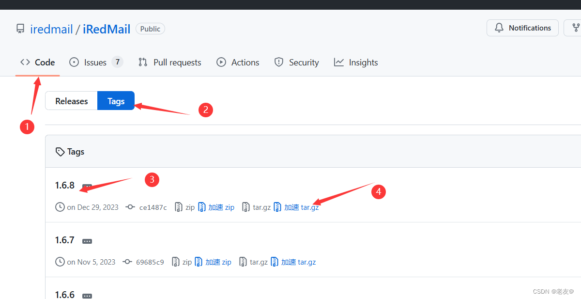The width and height of the screenshot is (581, 299).
Task: Click the Security shield icon
Action: [278, 62]
